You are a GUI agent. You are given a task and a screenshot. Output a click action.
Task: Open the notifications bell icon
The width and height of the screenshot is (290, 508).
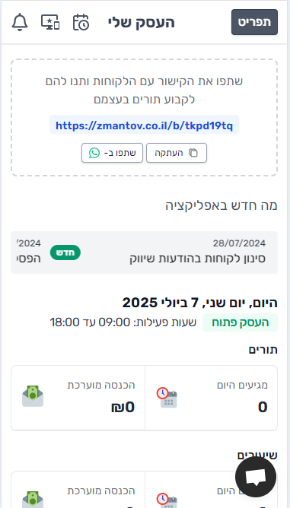[x=20, y=22]
